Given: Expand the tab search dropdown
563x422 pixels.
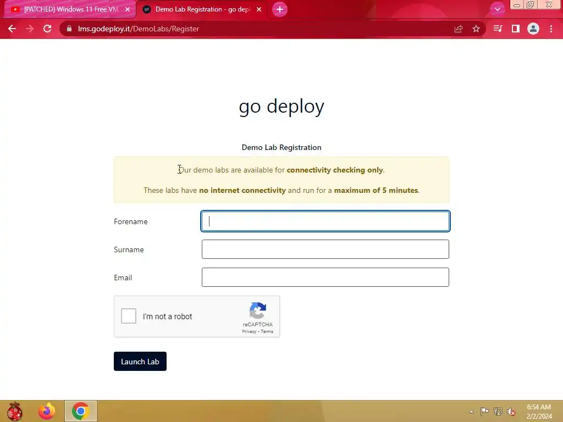Looking at the screenshot, I should pyautogui.click(x=497, y=9).
